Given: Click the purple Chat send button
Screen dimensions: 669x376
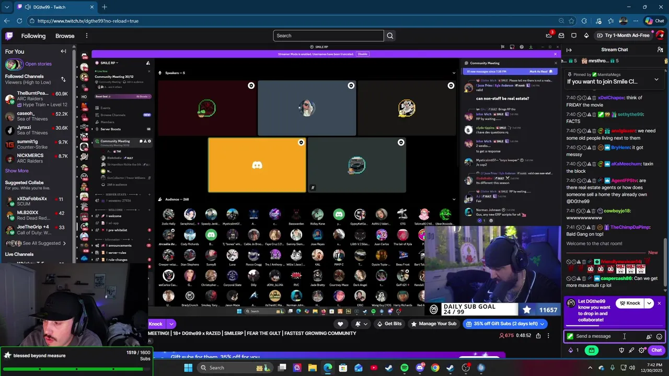Looking at the screenshot, I should 656,350.
